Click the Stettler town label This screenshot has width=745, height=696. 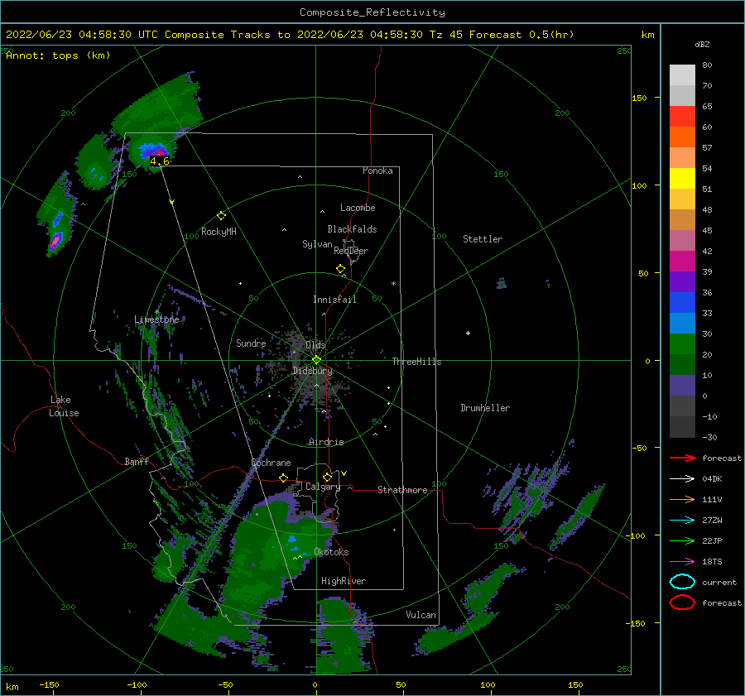click(483, 239)
